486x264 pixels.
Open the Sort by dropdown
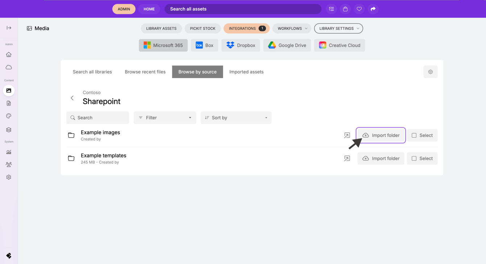[x=236, y=118]
